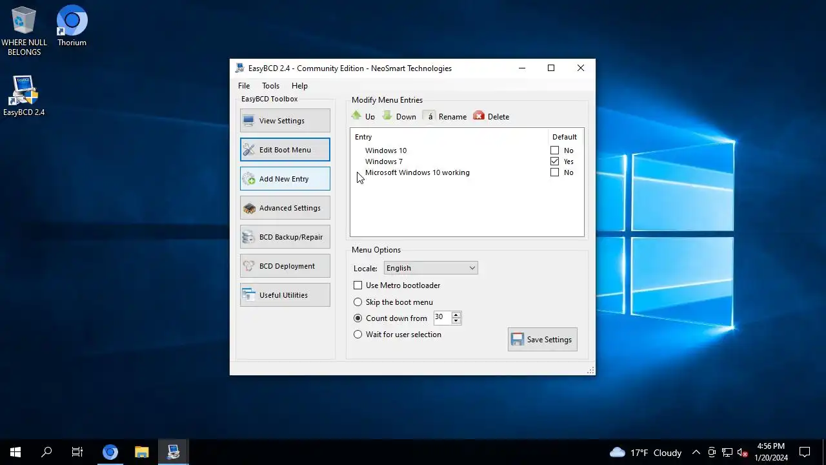Open the File menu
Image resolution: width=826 pixels, height=465 pixels.
(244, 86)
